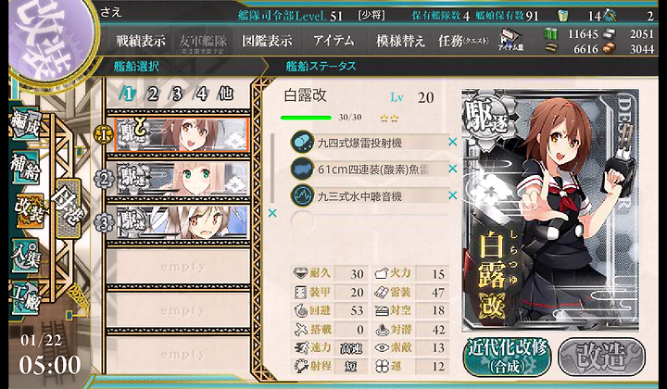The image size is (667, 389).
Task: Click the empty fourth equipment slot
Action: pyautogui.click(x=370, y=222)
